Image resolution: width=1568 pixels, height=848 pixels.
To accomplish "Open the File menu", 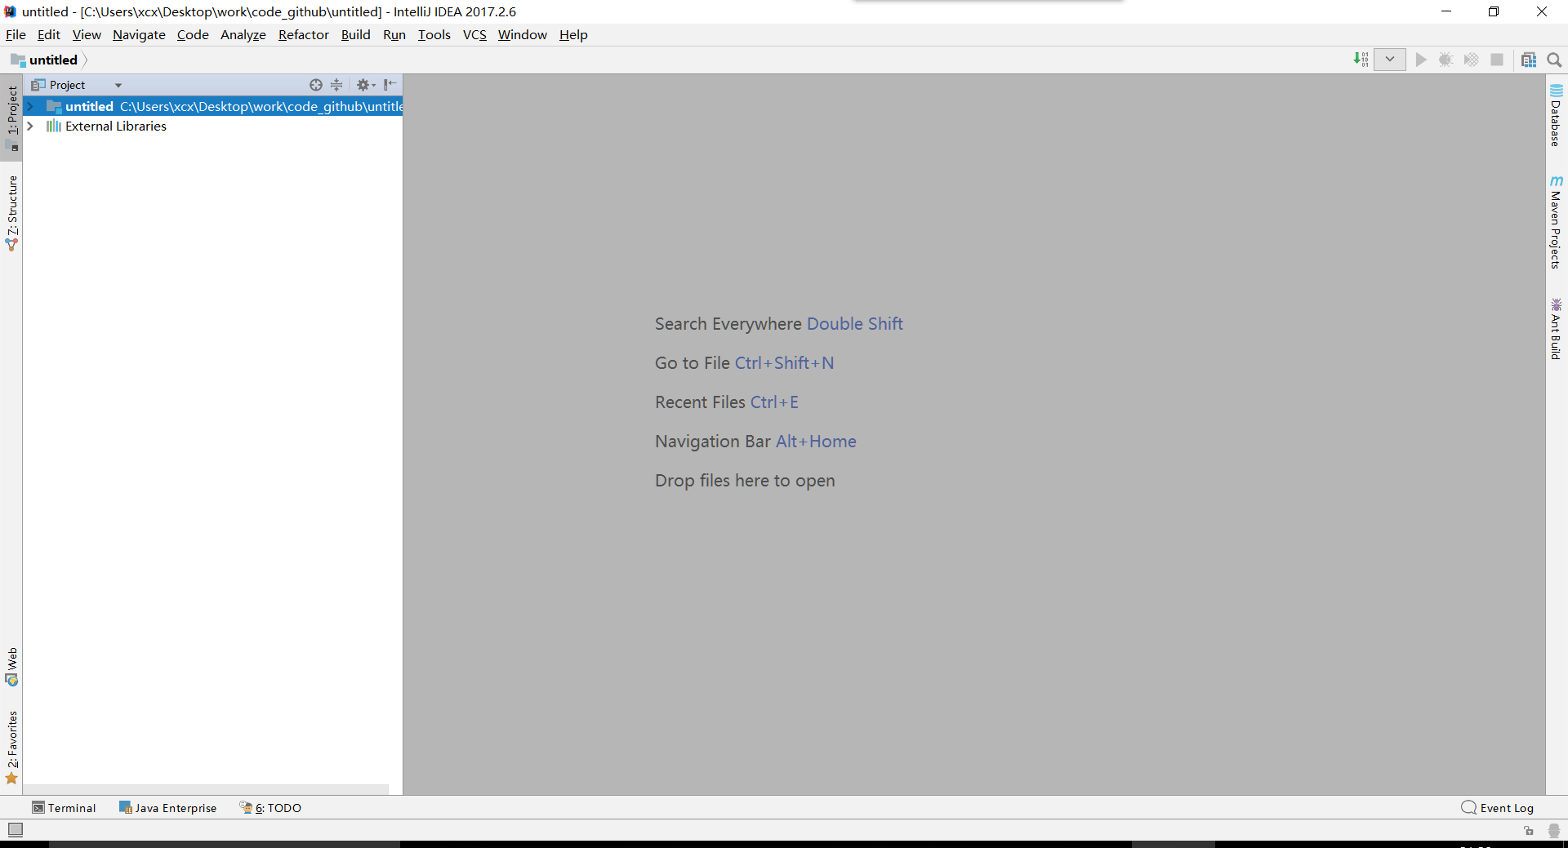I will [x=16, y=34].
